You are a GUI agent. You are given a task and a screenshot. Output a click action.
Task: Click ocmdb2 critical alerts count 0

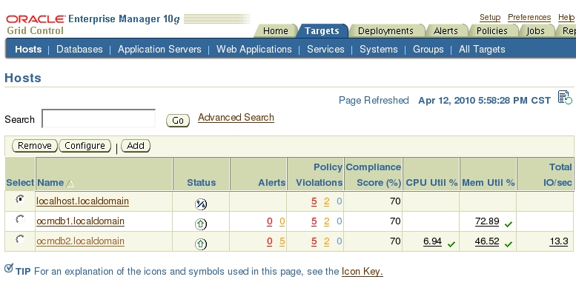click(270, 241)
